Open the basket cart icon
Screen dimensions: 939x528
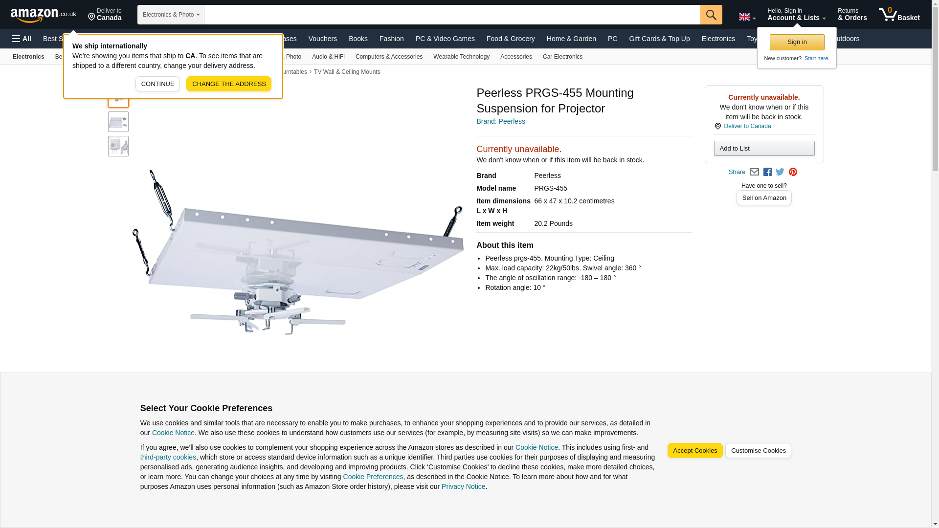899,15
